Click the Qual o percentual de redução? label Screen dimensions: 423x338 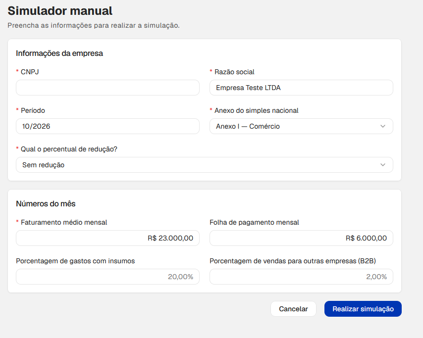[x=69, y=149]
